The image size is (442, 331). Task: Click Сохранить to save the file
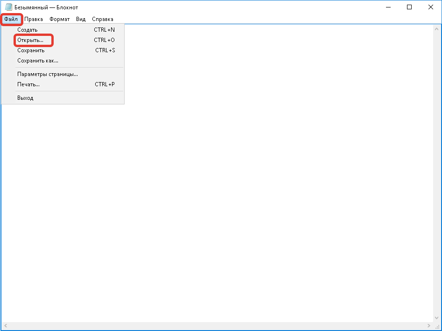[31, 50]
